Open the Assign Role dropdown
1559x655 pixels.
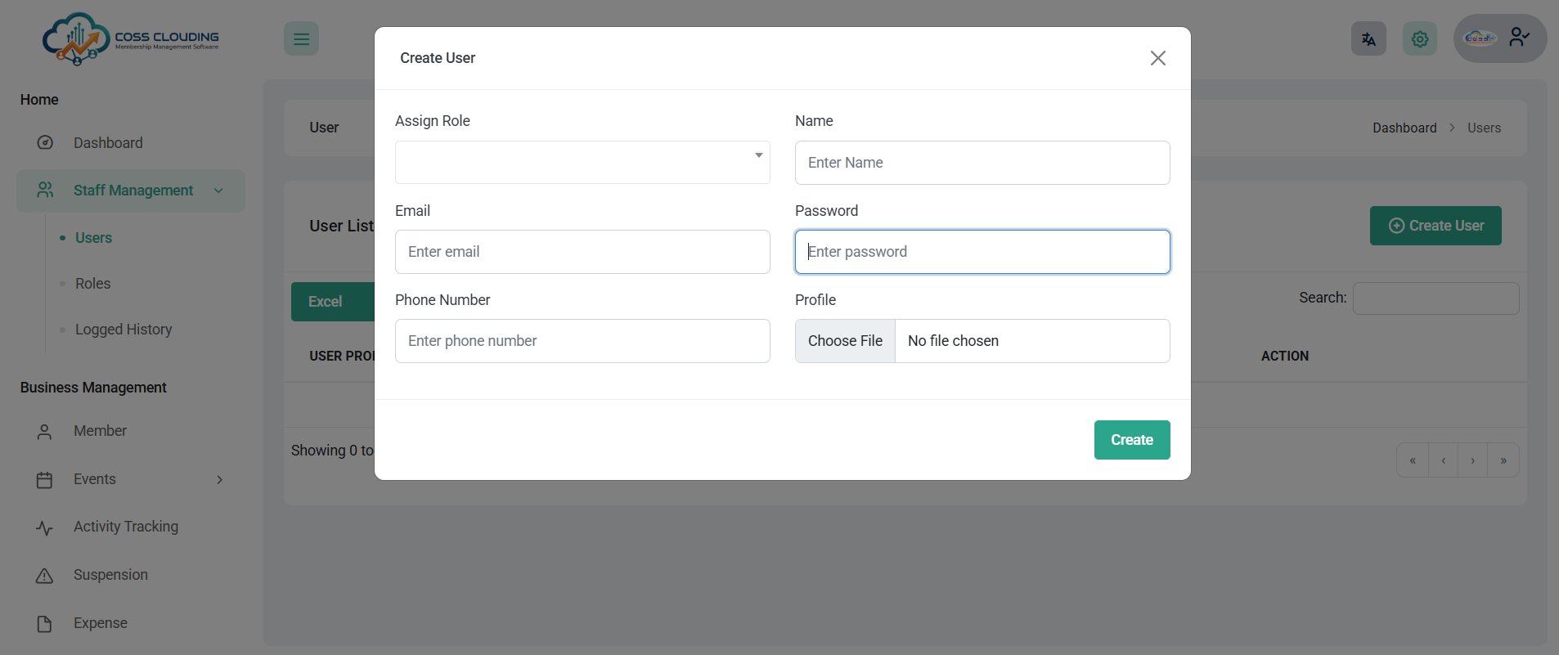point(582,162)
